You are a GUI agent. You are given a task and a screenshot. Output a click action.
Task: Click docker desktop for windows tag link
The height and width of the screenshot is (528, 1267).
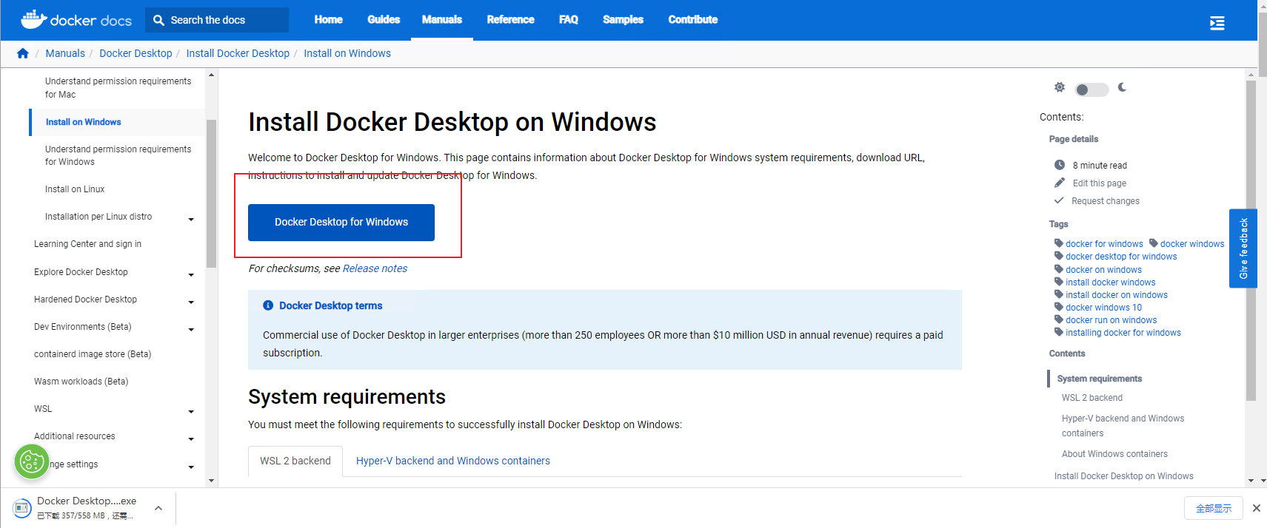pos(1121,257)
